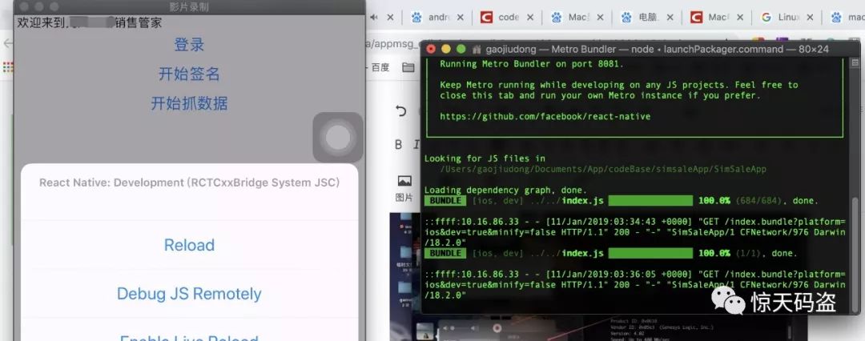The image size is (865, 341).
Task: Close the 'Linux' browser tab
Action: pos(811,17)
